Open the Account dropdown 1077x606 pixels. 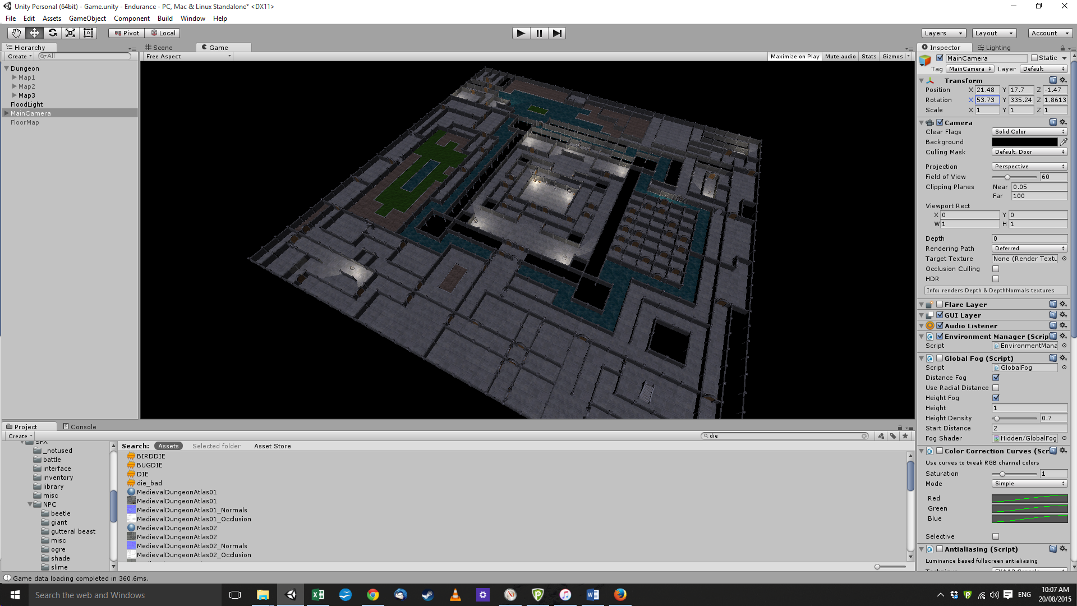point(1051,33)
